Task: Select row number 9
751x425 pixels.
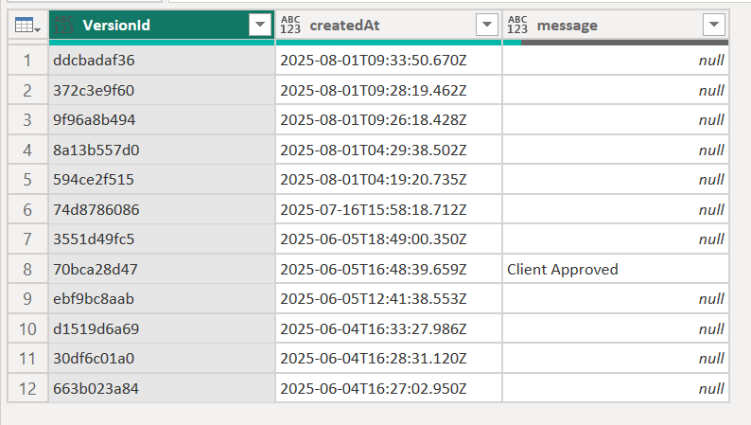Action: click(27, 299)
